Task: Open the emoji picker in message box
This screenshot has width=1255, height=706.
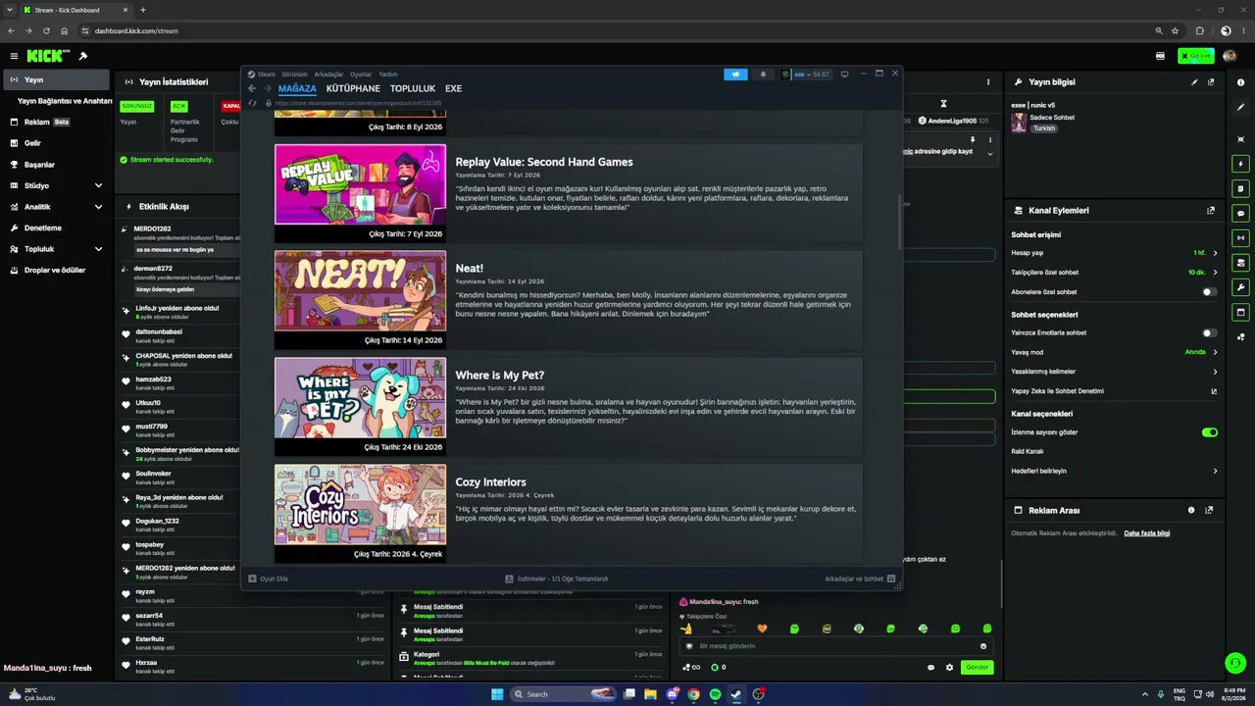Action: point(983,646)
